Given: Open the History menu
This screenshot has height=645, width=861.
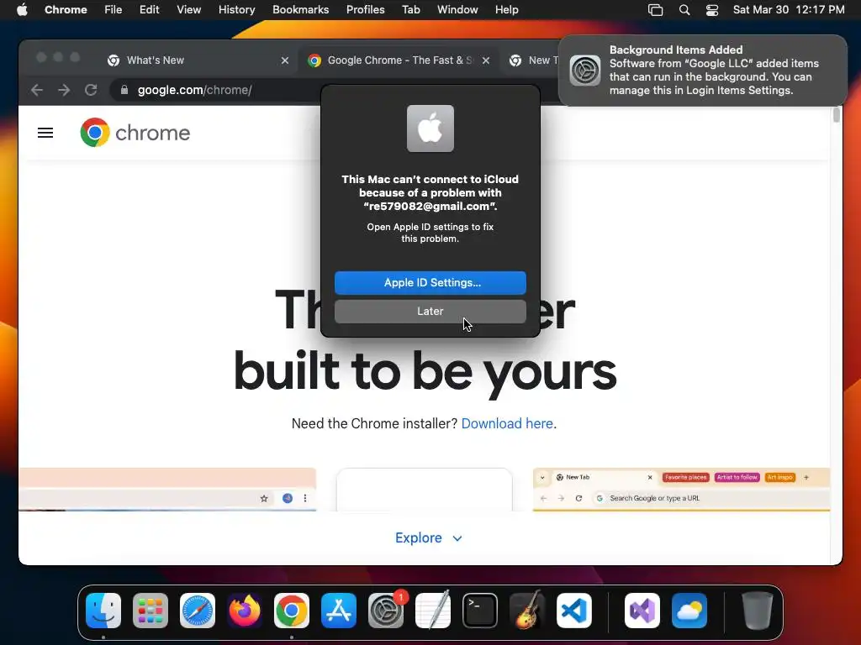Looking at the screenshot, I should pyautogui.click(x=236, y=10).
